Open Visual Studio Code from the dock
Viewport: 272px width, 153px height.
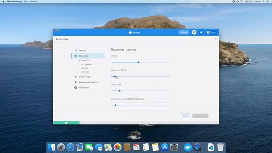coord(211,147)
